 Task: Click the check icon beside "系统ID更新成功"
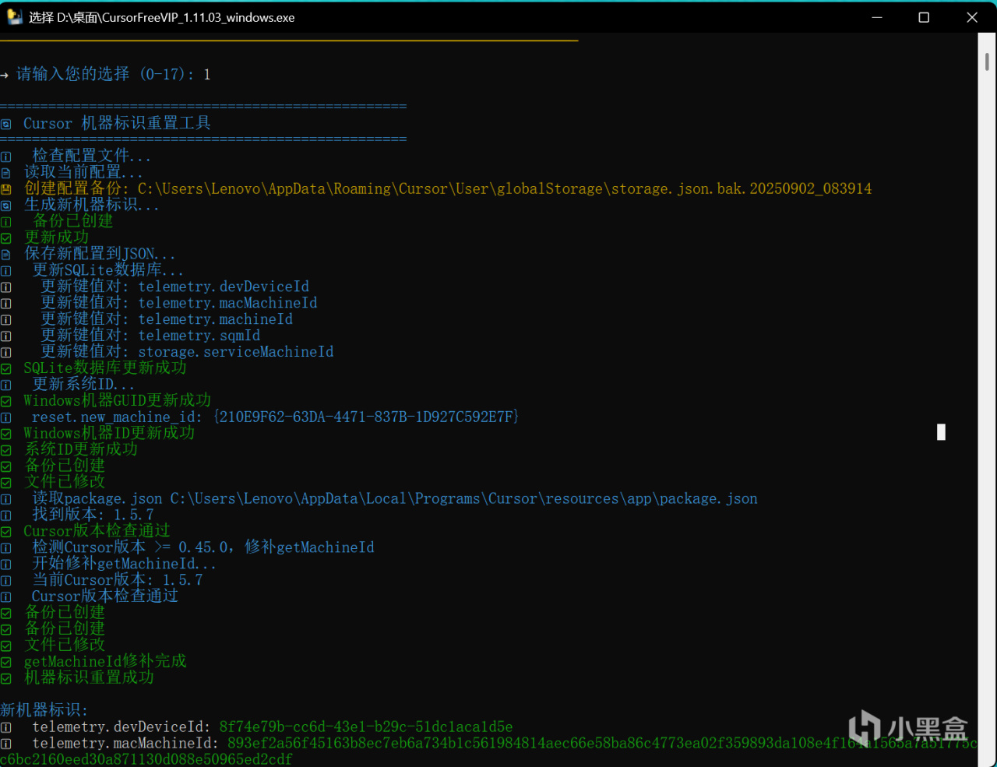pyautogui.click(x=6, y=450)
